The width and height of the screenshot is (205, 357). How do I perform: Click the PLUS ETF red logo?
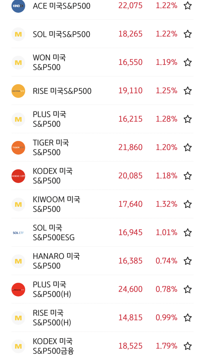point(18,289)
